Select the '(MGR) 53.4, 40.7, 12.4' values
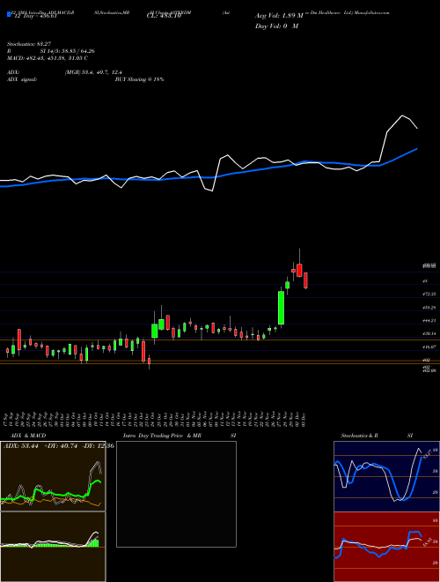The image size is (440, 582). click(93, 72)
